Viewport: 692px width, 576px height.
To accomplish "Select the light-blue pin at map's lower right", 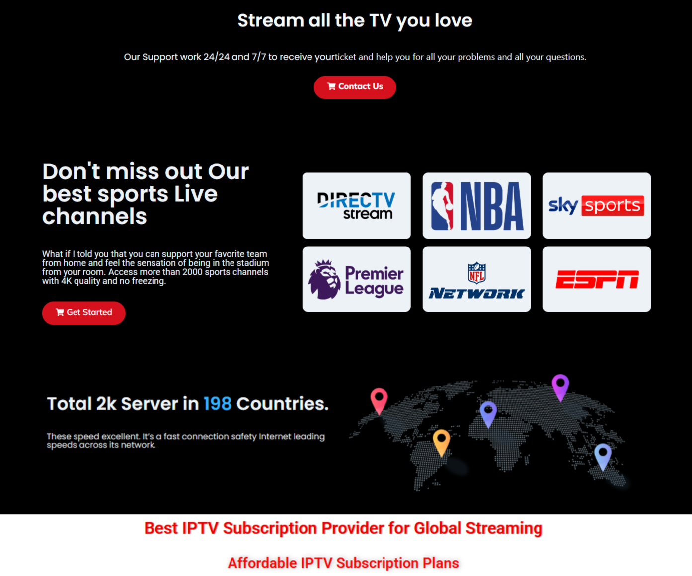I will (603, 456).
